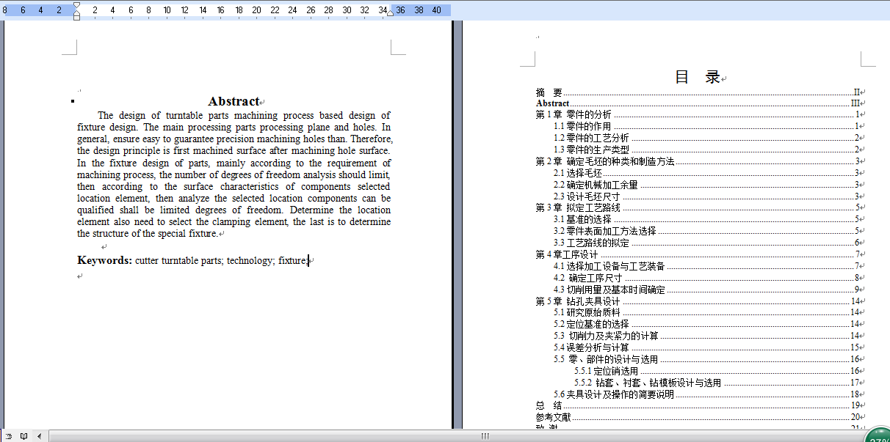This screenshot has width=890, height=442.
Task: Click text 'the structure of the special fixture.'
Action: (x=148, y=234)
